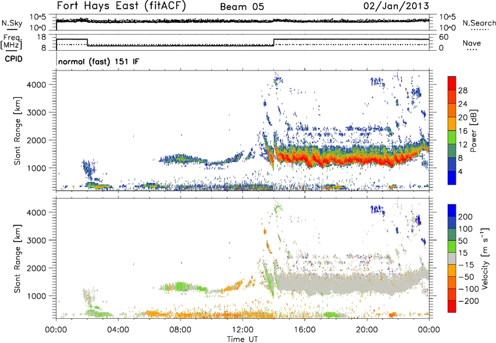Click the 'N.Search' legend label
This screenshot has height=343, width=496.
click(479, 23)
